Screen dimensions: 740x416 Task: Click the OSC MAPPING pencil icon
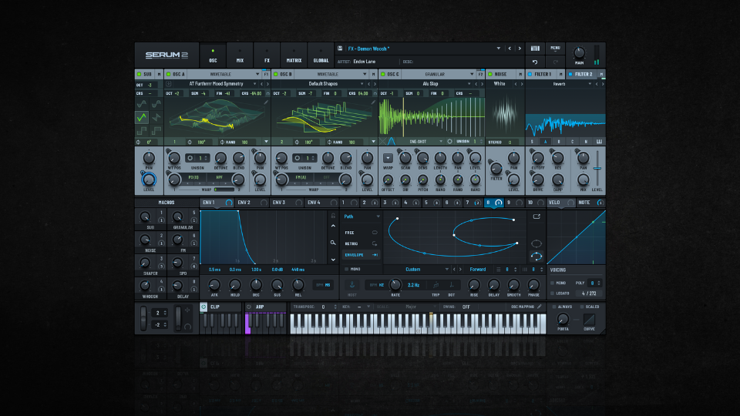click(x=540, y=307)
